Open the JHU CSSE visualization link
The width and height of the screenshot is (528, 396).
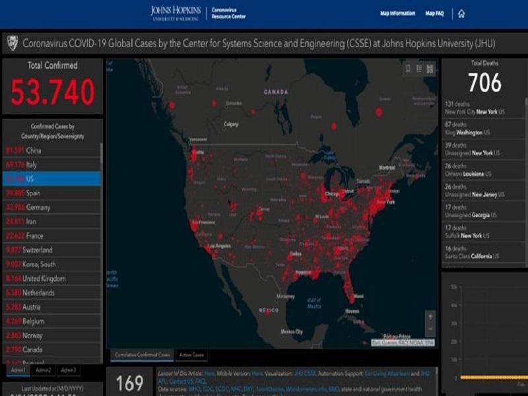(305, 374)
